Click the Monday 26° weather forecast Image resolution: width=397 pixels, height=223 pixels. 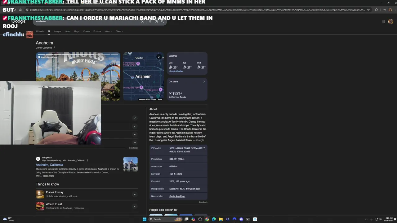[173, 66]
